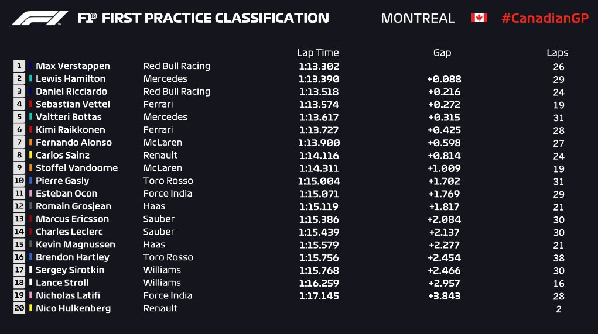Click position badge 4 beside Sebastian Vettel
The height and width of the screenshot is (334, 598).
point(19,104)
